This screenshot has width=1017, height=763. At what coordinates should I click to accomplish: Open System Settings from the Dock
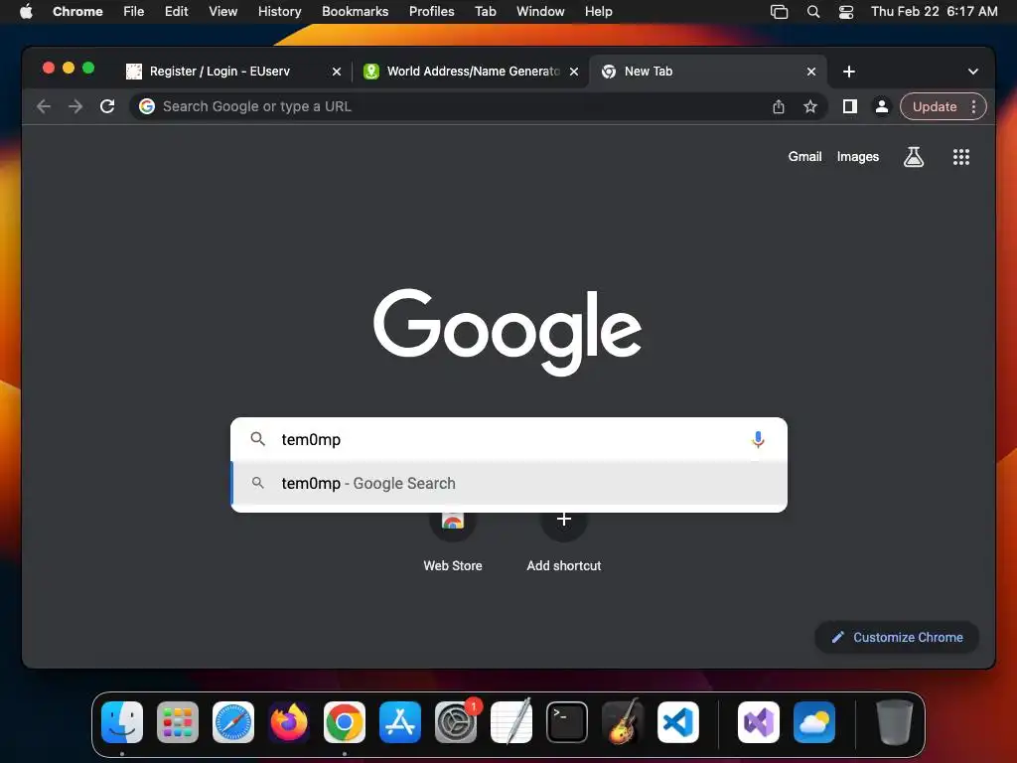(456, 722)
